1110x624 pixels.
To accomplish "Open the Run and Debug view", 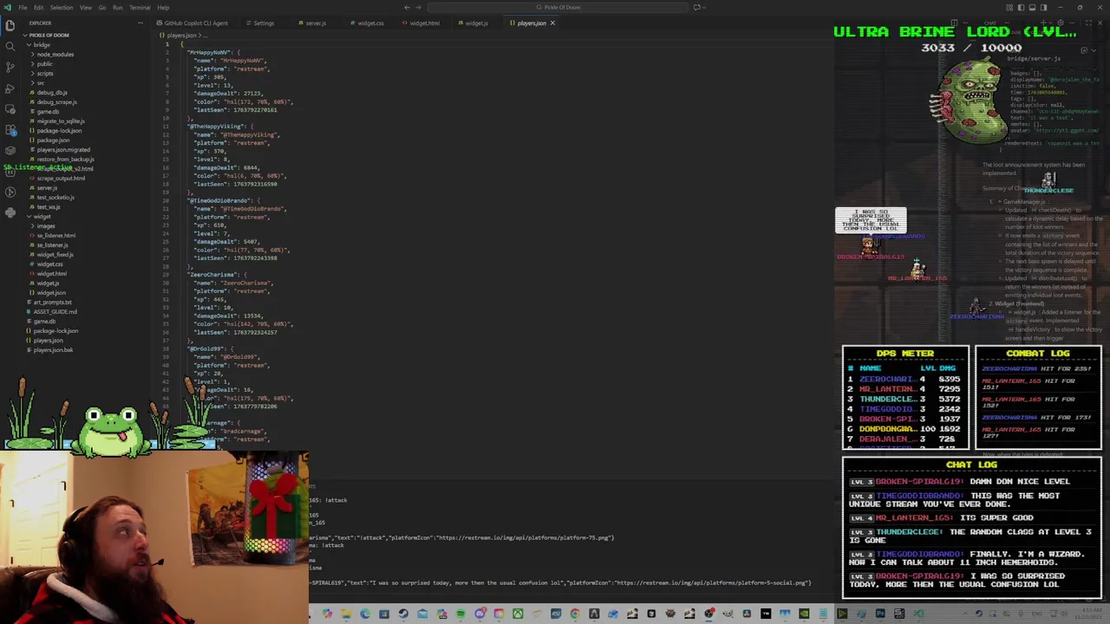I will (10, 88).
